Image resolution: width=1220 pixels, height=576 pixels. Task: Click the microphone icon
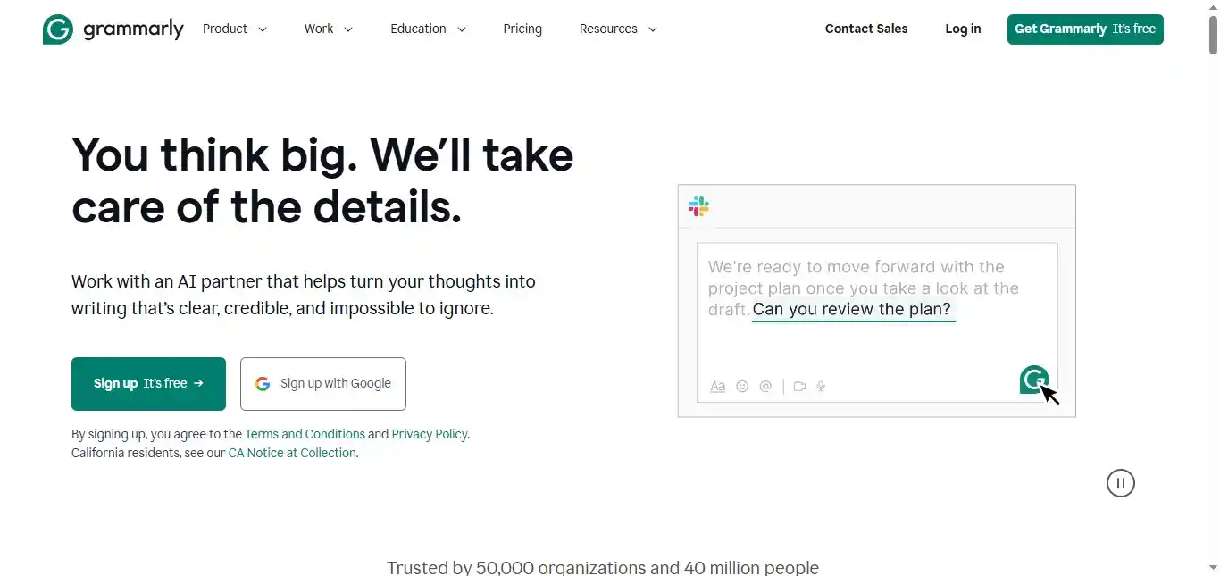pos(821,387)
